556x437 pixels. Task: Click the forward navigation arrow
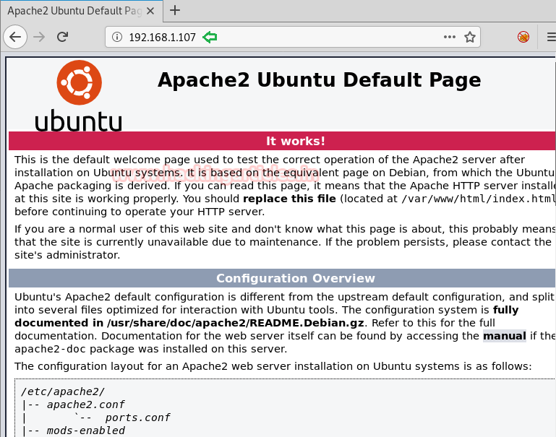tap(39, 36)
